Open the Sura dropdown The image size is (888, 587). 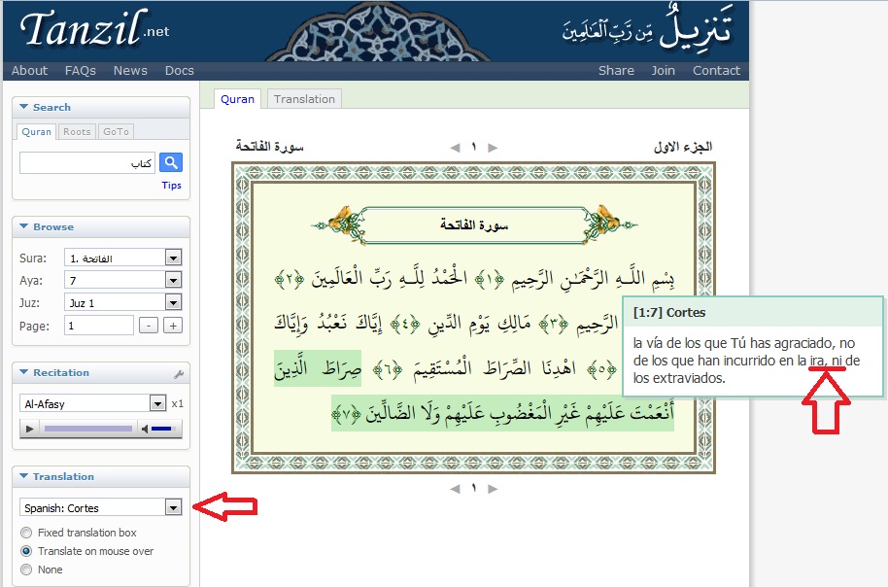click(x=122, y=258)
